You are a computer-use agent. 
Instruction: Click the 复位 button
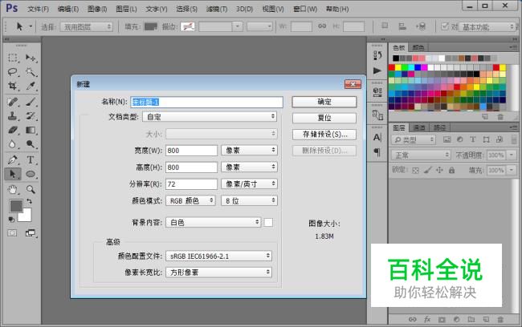(x=324, y=118)
